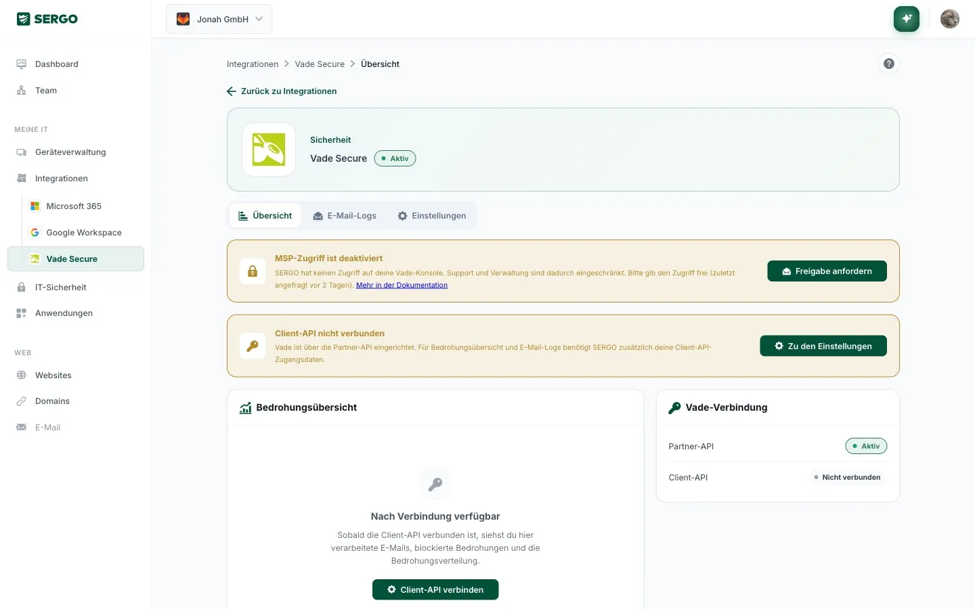Click Zu den Einstellungen button
Viewport: 975px width, 609px height.
coord(823,346)
